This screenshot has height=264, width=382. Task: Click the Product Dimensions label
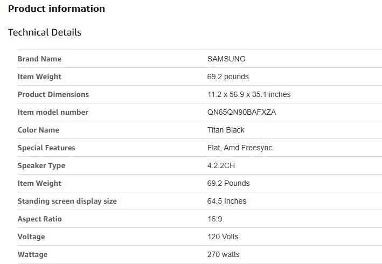[x=53, y=94]
